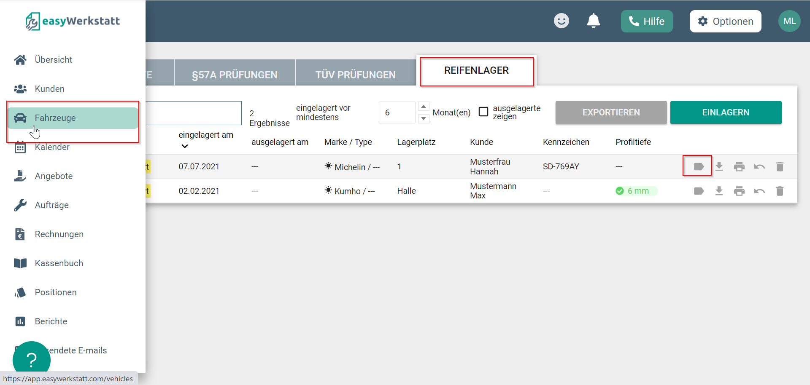Click the Hilfe button
This screenshot has height=385, width=810.
point(647,21)
